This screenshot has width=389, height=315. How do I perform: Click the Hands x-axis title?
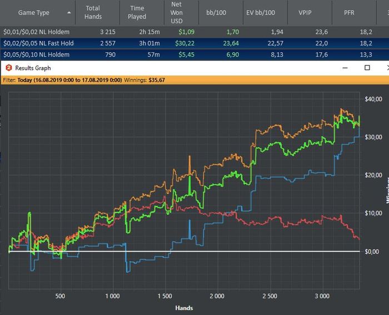184,308
